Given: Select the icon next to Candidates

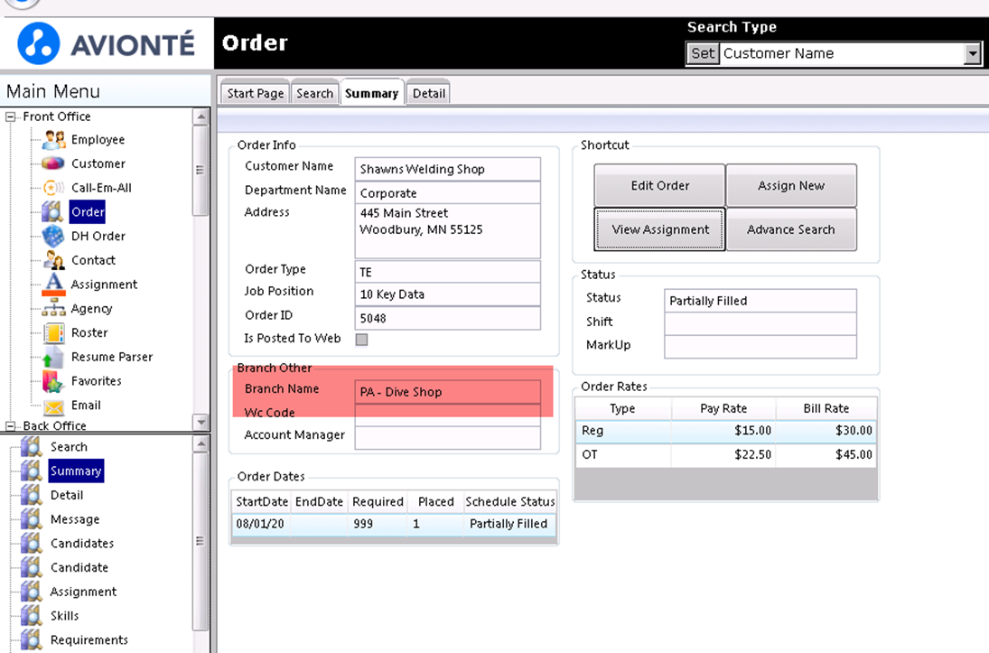Looking at the screenshot, I should click(31, 543).
